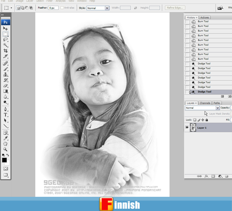Screen dimensions: 232x211
Task: Toggle Lock all
Action: click(207, 120)
